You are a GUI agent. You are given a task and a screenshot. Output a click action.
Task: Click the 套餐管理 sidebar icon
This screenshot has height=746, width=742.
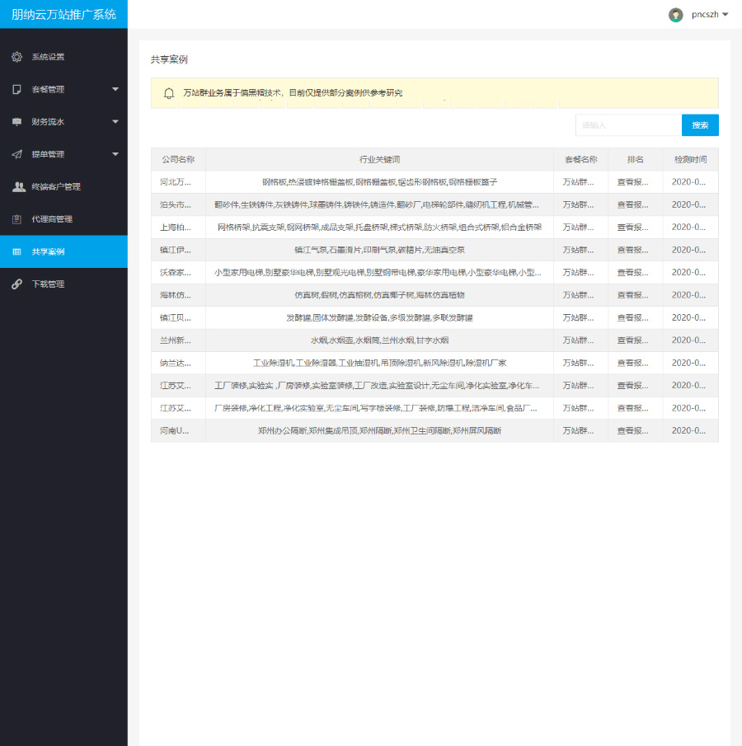point(16,89)
